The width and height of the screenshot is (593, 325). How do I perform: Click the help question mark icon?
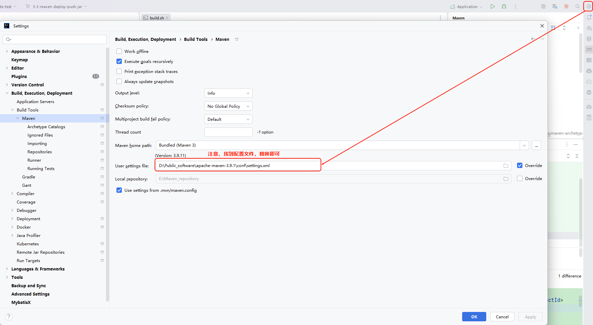(x=9, y=317)
